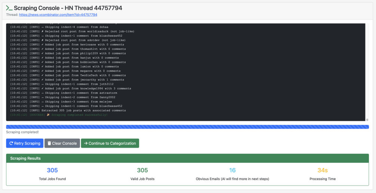Image resolution: width=376 pixels, height=193 pixels.
Task: Click the retry arrow icon in Retry Scraping
Action: 11,143
